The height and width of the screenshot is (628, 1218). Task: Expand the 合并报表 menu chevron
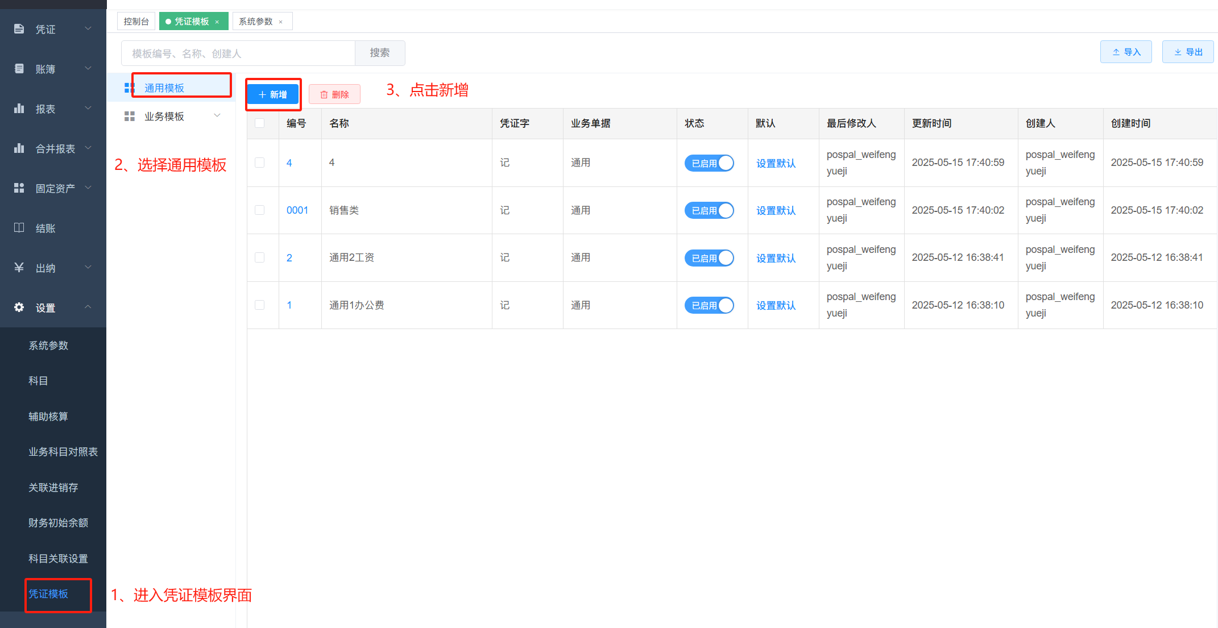pyautogui.click(x=88, y=147)
